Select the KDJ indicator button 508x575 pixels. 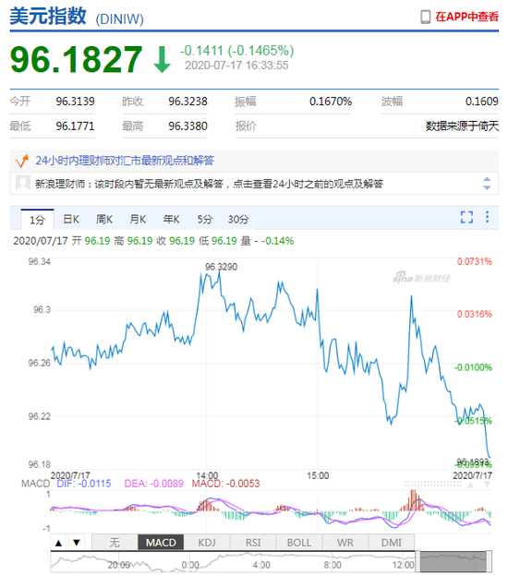point(207,543)
